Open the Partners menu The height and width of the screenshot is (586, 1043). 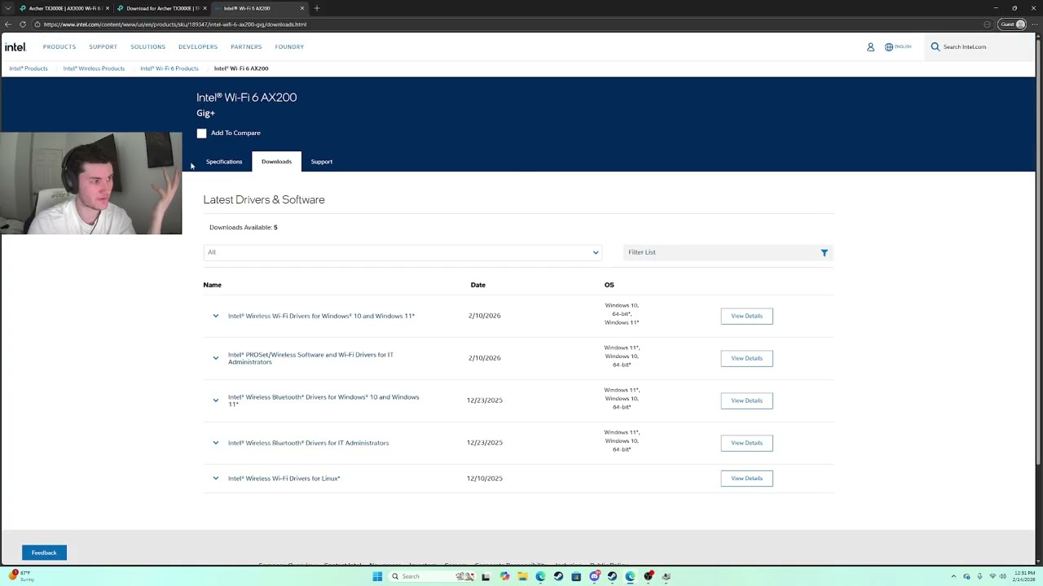(x=246, y=47)
